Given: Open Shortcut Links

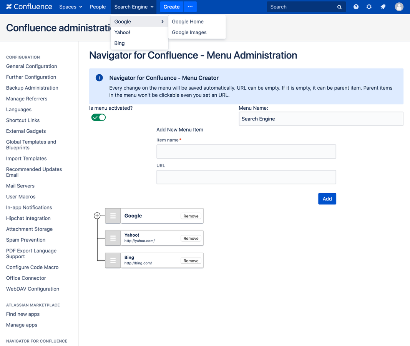Looking at the screenshot, I should (x=23, y=120).
